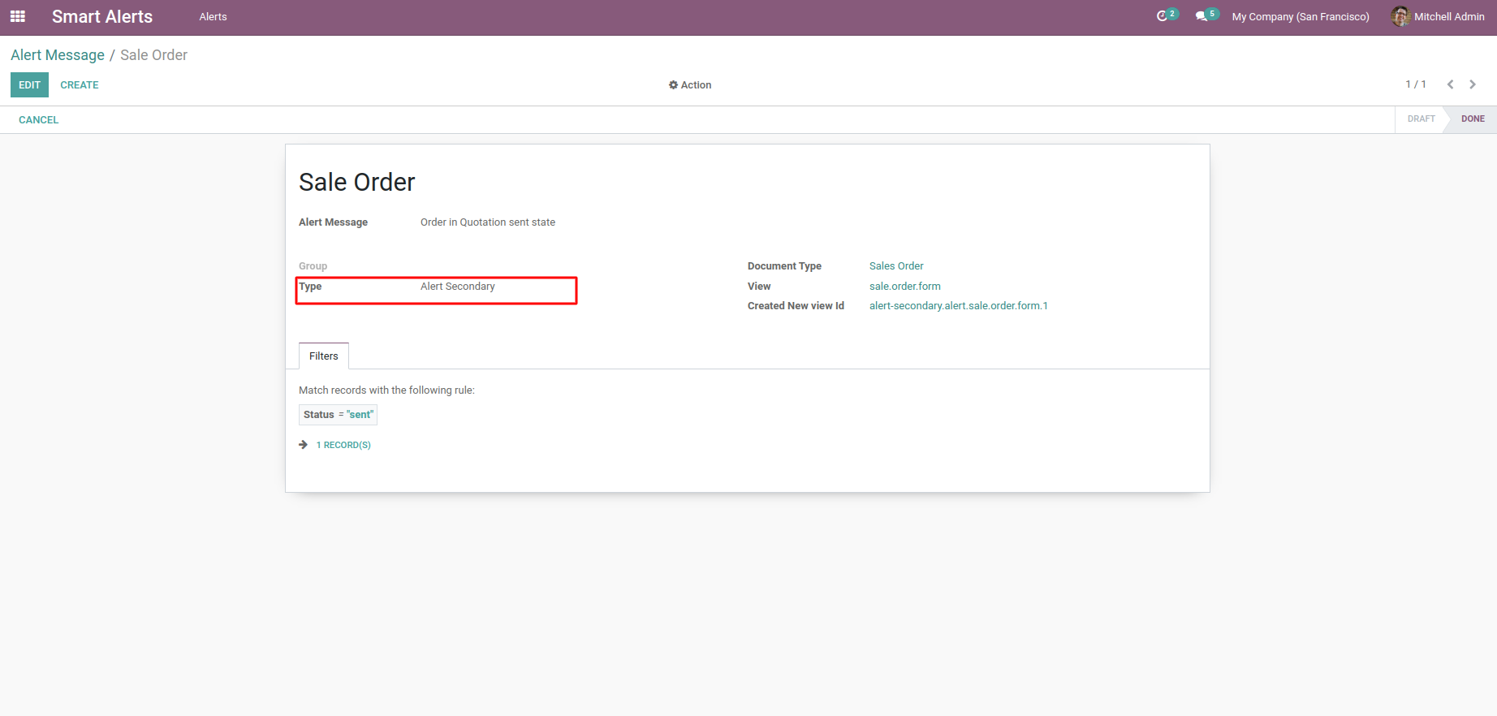
Task: Click DONE status stage
Action: 1473,119
